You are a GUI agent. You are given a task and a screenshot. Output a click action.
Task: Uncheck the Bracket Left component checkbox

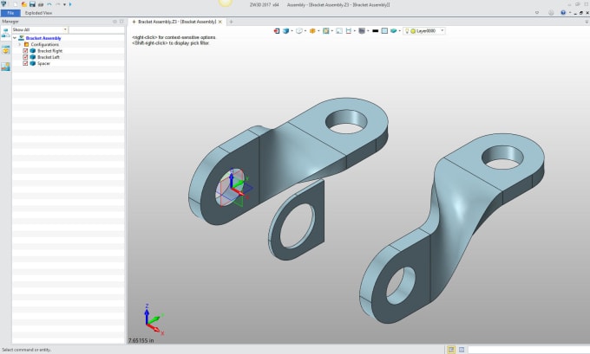tap(25, 57)
